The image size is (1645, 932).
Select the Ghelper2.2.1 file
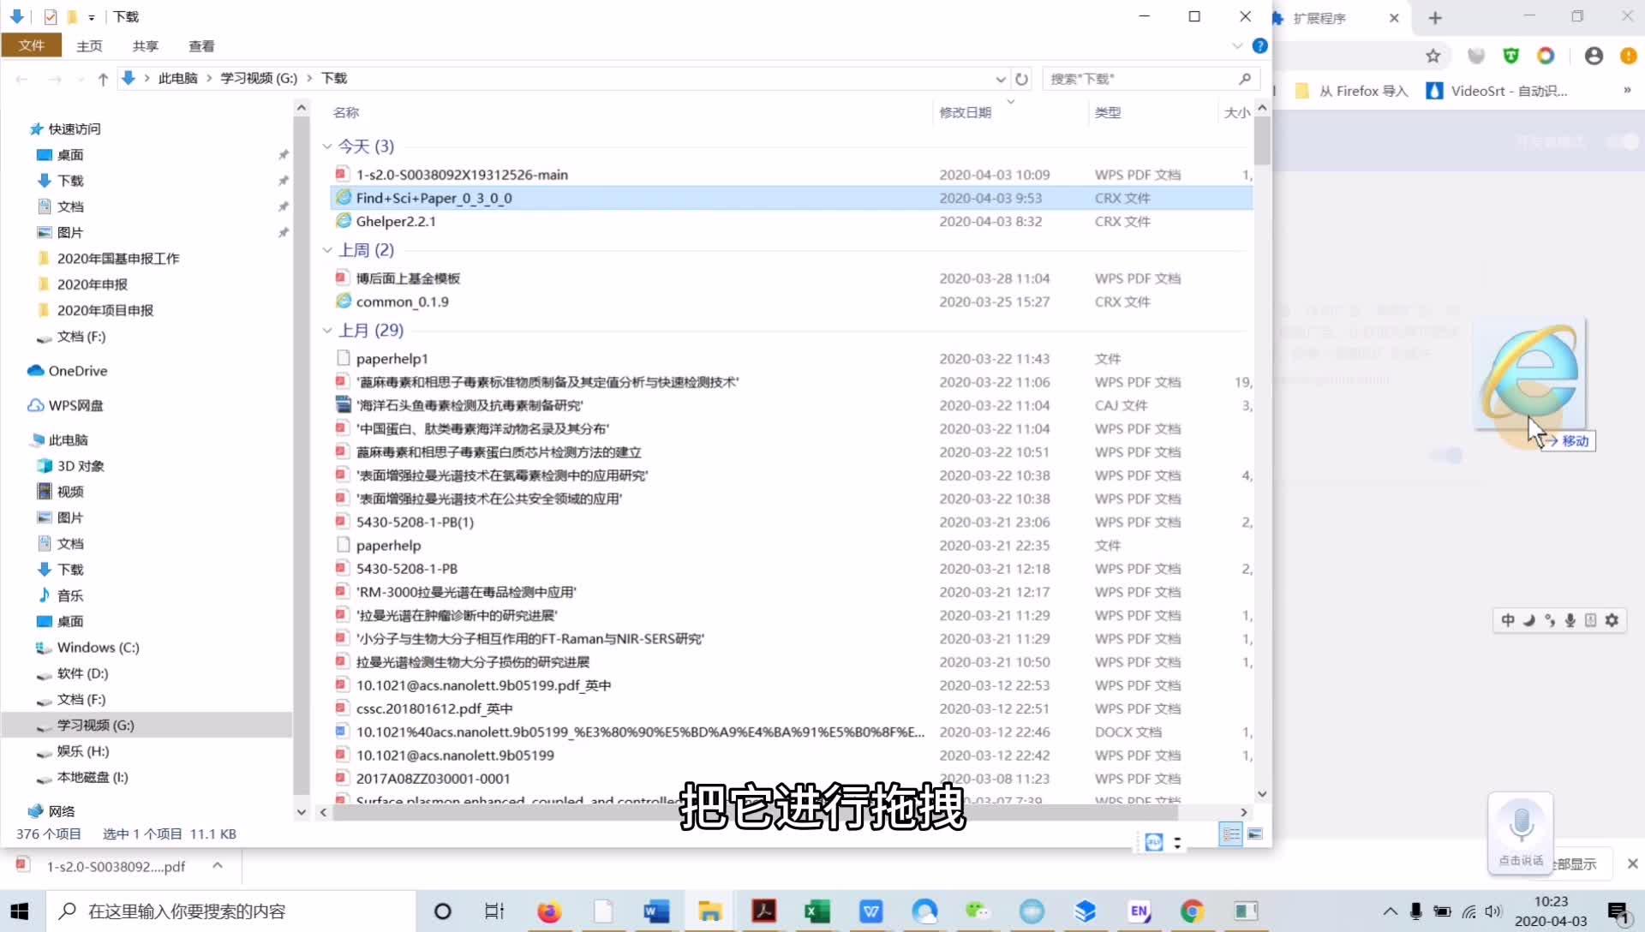396,221
